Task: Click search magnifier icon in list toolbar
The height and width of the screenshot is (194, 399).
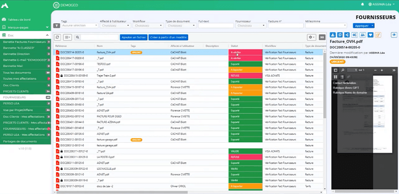Action: pyautogui.click(x=77, y=37)
